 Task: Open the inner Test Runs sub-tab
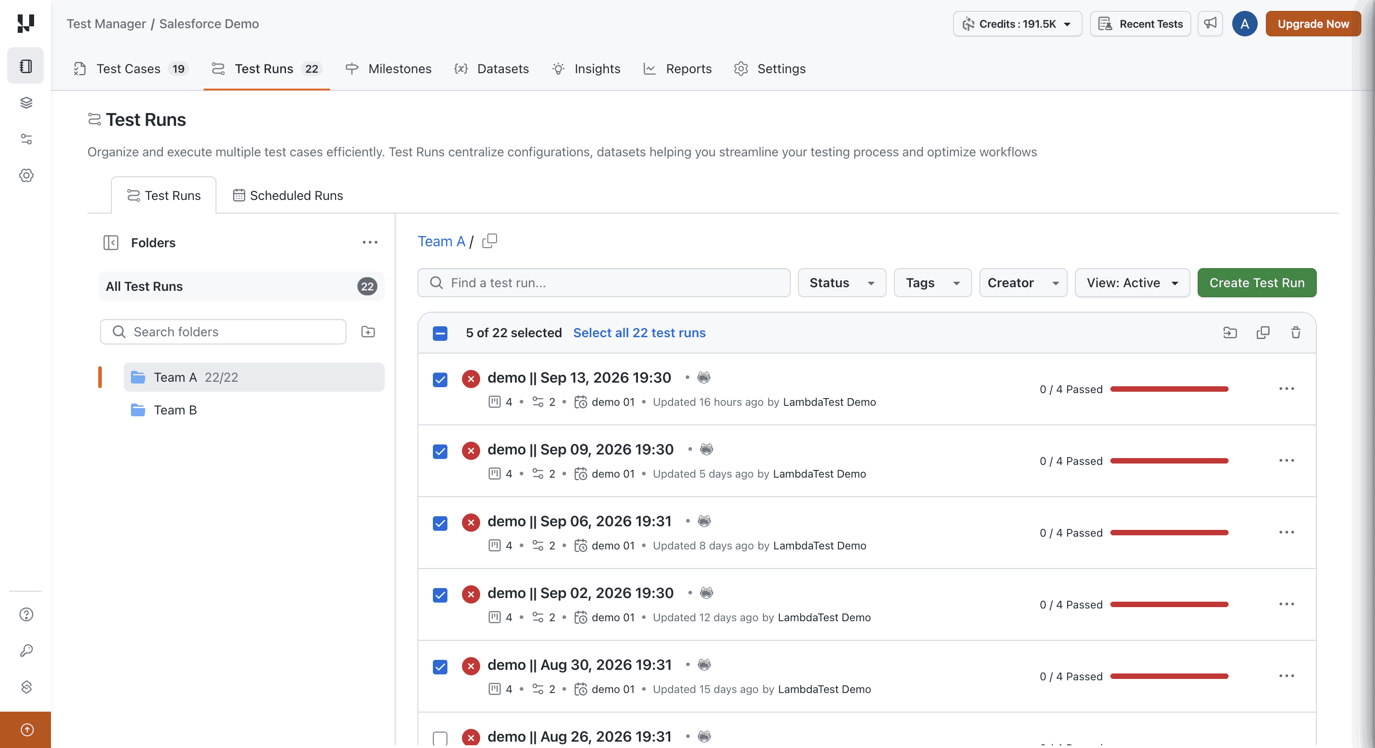tap(164, 195)
